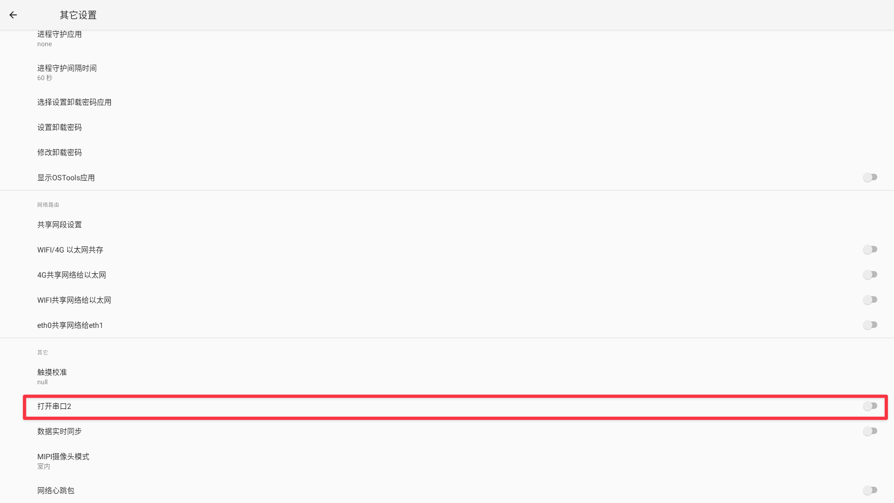Enable WIFI/4G 以太网共存 switch
Screen dimensions: 894x503
[x=870, y=250]
